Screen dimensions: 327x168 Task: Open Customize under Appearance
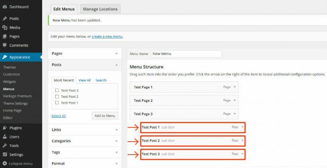tap(12, 75)
